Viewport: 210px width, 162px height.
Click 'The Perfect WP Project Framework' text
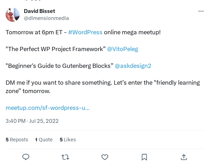(x=55, y=49)
